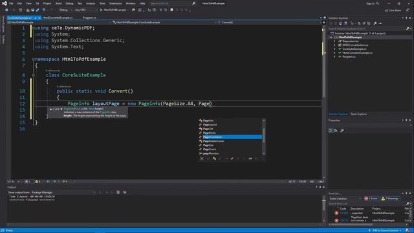Click the IntelliSense list scrollbar
This screenshot has width=414, height=233.
pos(264,137)
